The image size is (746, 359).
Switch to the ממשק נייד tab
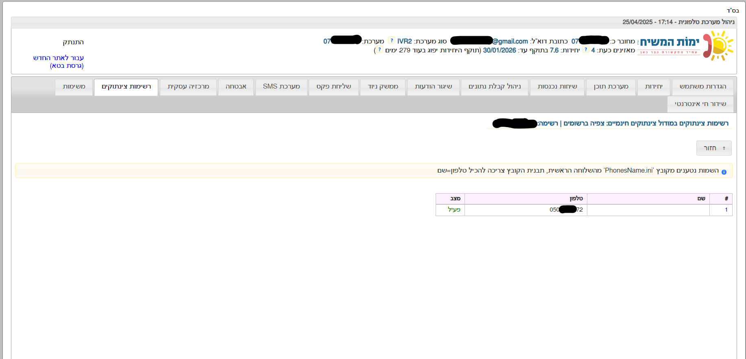tap(383, 87)
